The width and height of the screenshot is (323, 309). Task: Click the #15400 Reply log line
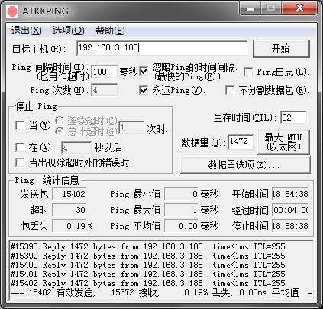[148, 265]
